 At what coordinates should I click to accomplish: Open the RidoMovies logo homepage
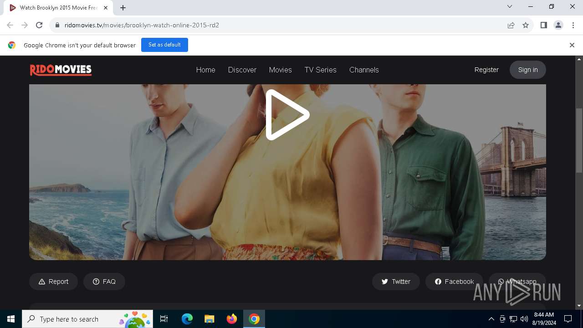point(61,70)
